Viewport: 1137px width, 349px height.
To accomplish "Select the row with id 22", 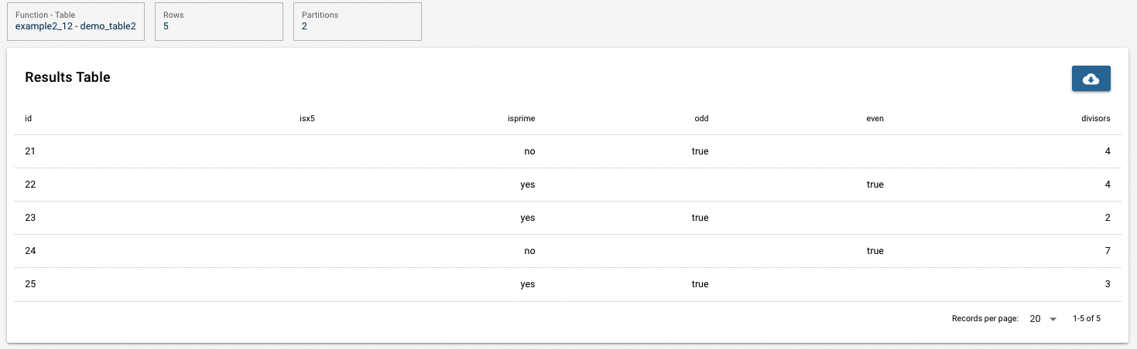I will tap(568, 185).
